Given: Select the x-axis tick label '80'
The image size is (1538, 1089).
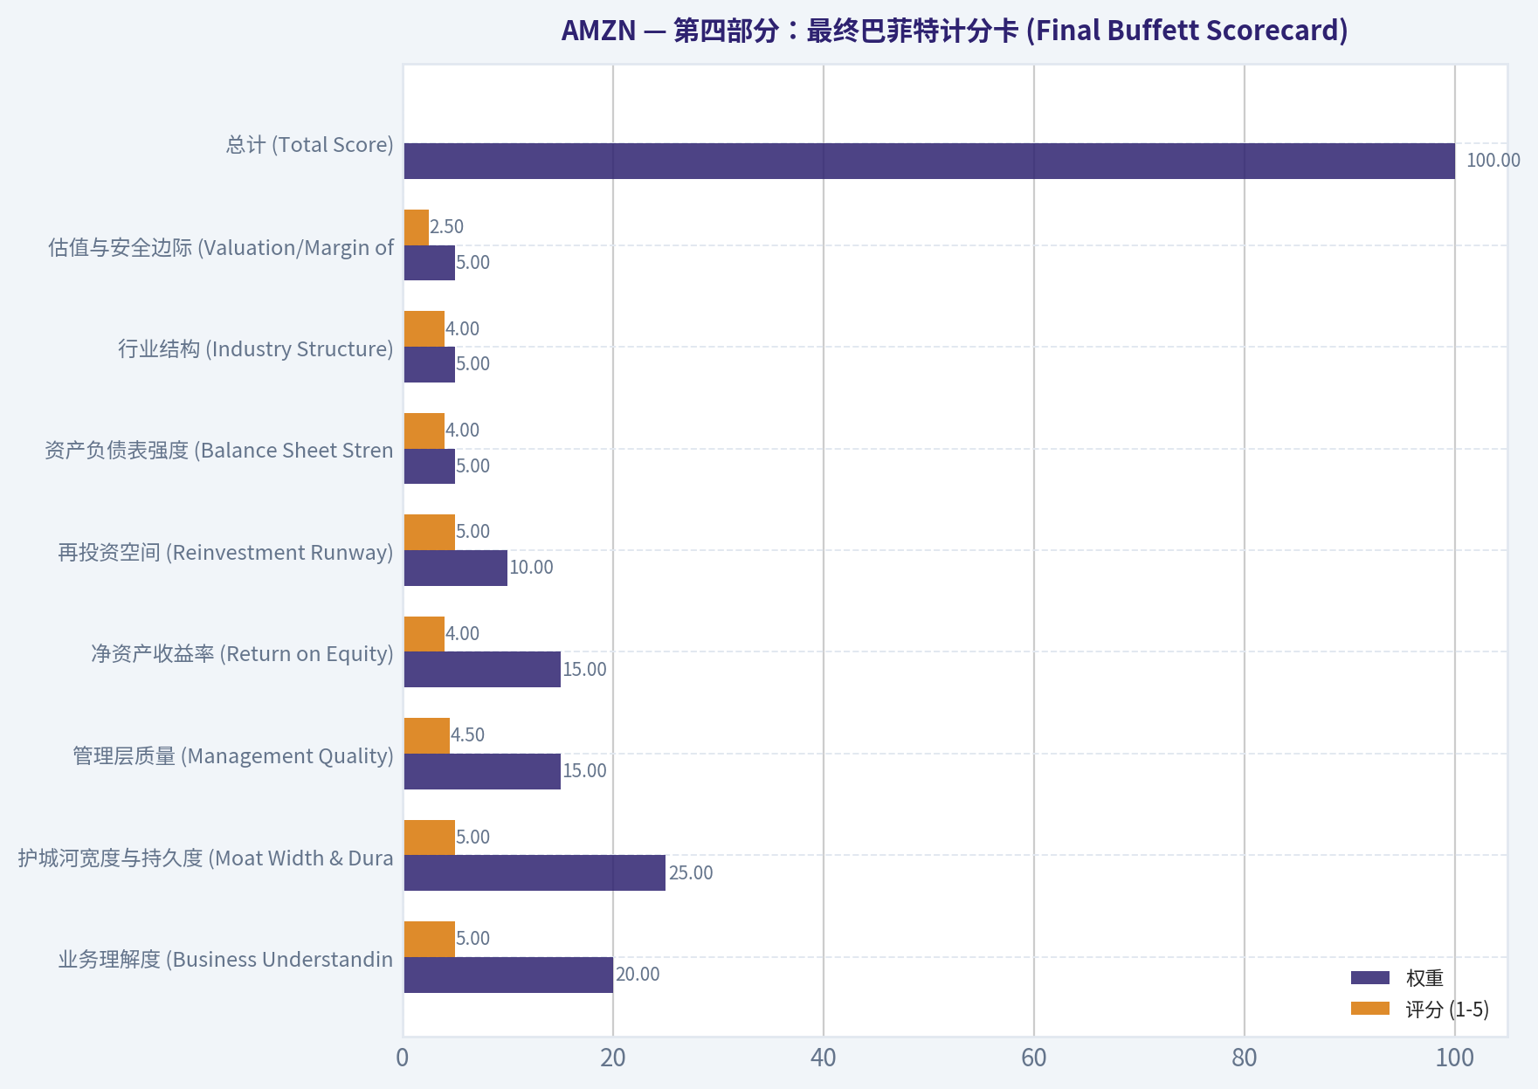Looking at the screenshot, I should tap(1245, 1058).
